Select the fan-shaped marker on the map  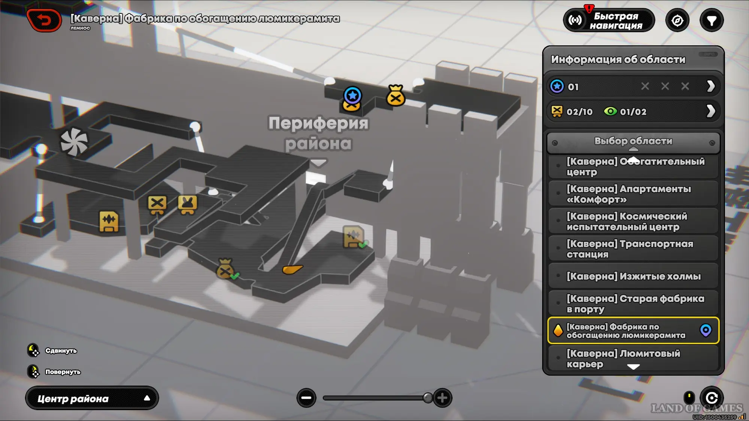coord(74,142)
